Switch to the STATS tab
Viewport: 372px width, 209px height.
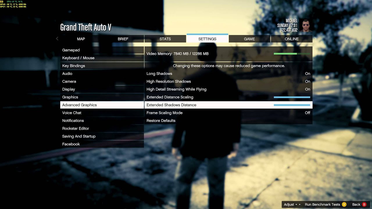point(165,39)
